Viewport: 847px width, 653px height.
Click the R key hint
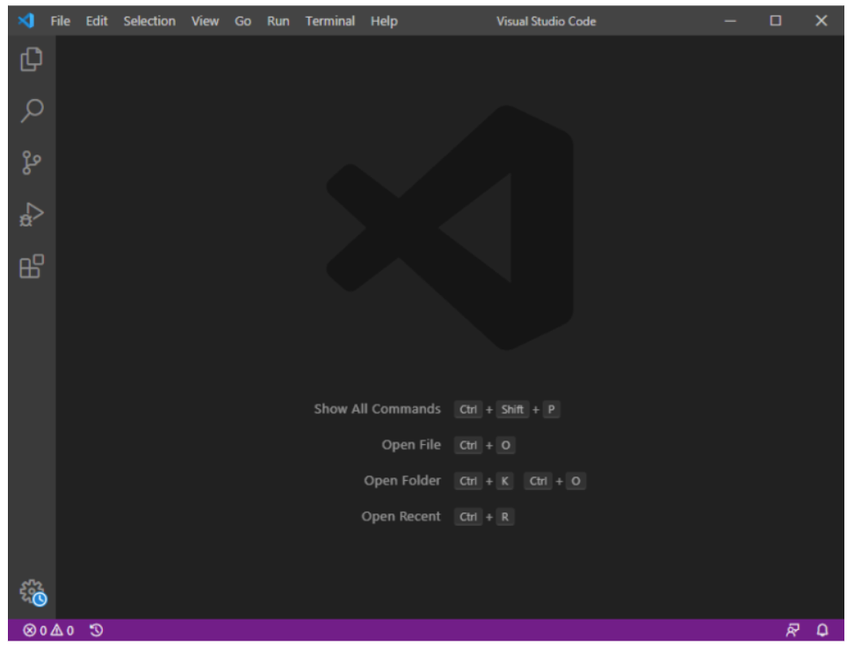pyautogui.click(x=504, y=516)
